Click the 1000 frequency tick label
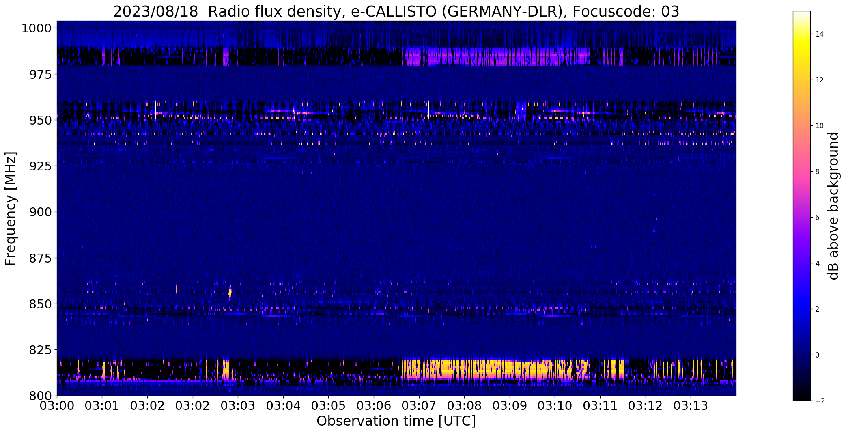 point(37,28)
